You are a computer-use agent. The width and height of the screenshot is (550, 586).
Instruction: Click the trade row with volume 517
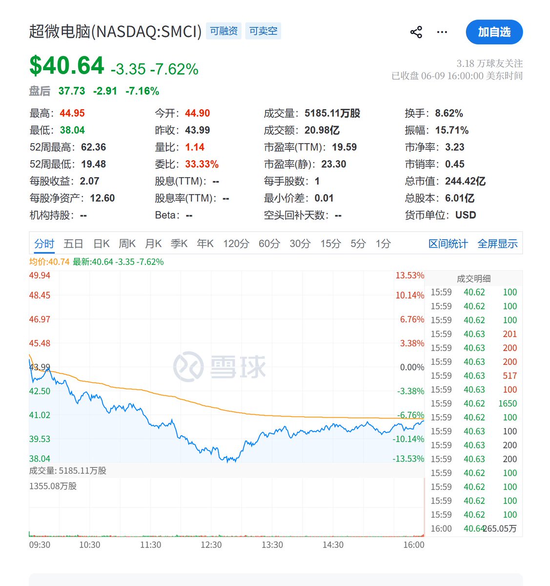point(473,376)
